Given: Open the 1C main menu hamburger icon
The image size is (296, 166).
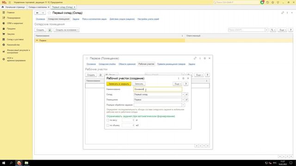Looking at the screenshot, I should [10, 2].
